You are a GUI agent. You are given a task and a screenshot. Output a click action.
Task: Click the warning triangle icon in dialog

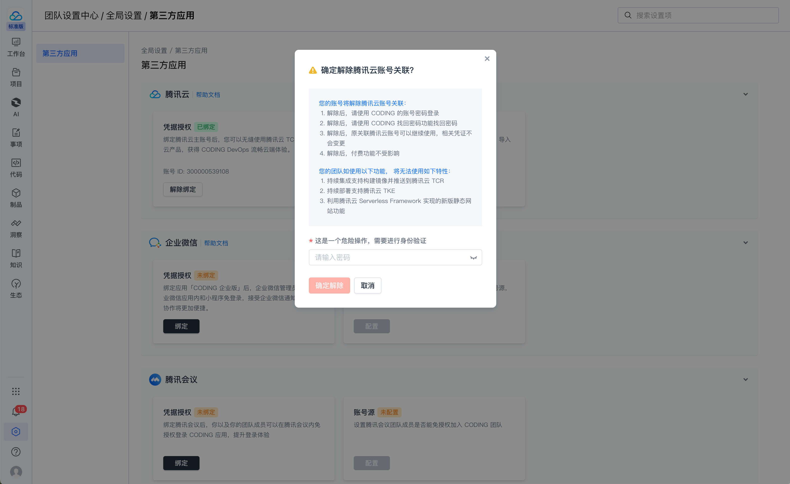pos(313,70)
